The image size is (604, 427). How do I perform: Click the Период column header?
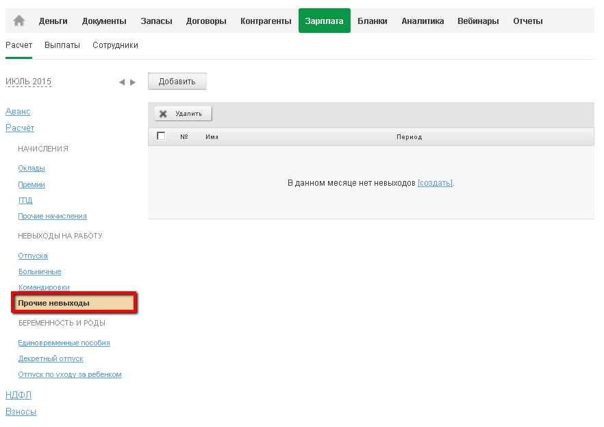409,137
